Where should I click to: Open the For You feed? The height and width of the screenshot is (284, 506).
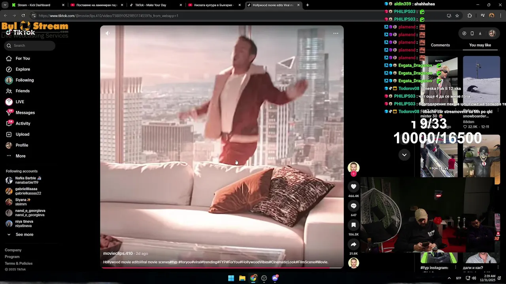click(23, 58)
